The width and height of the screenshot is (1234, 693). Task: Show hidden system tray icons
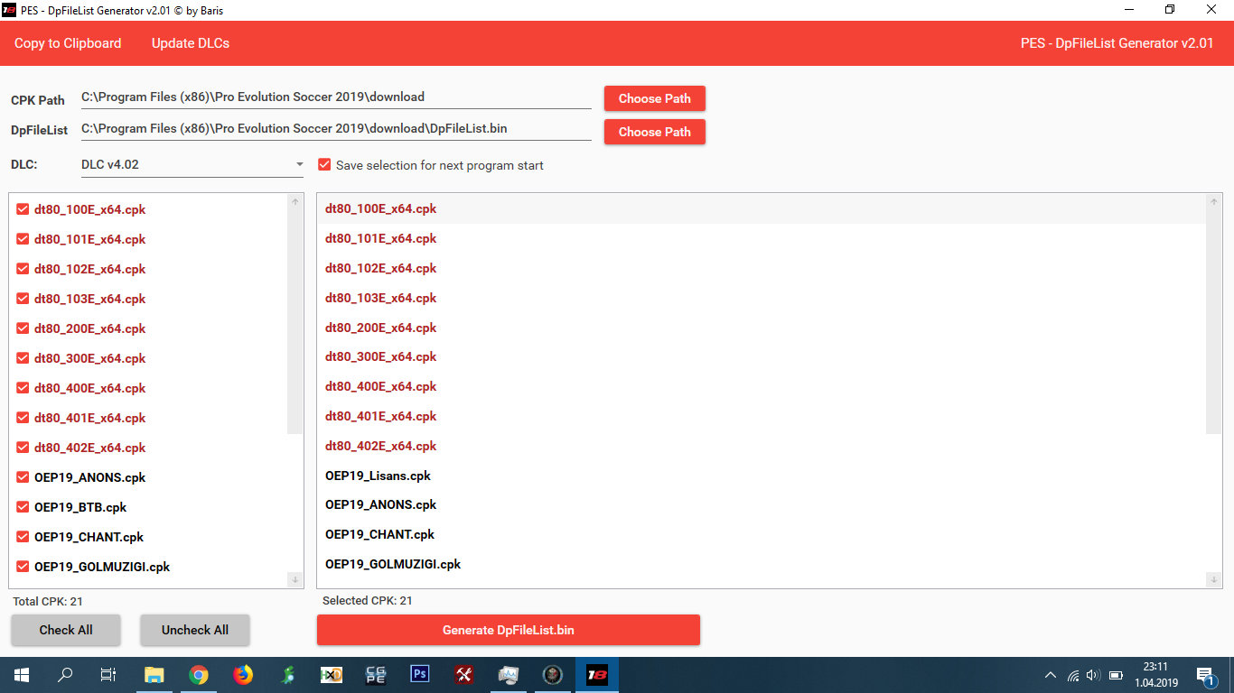pyautogui.click(x=1050, y=675)
